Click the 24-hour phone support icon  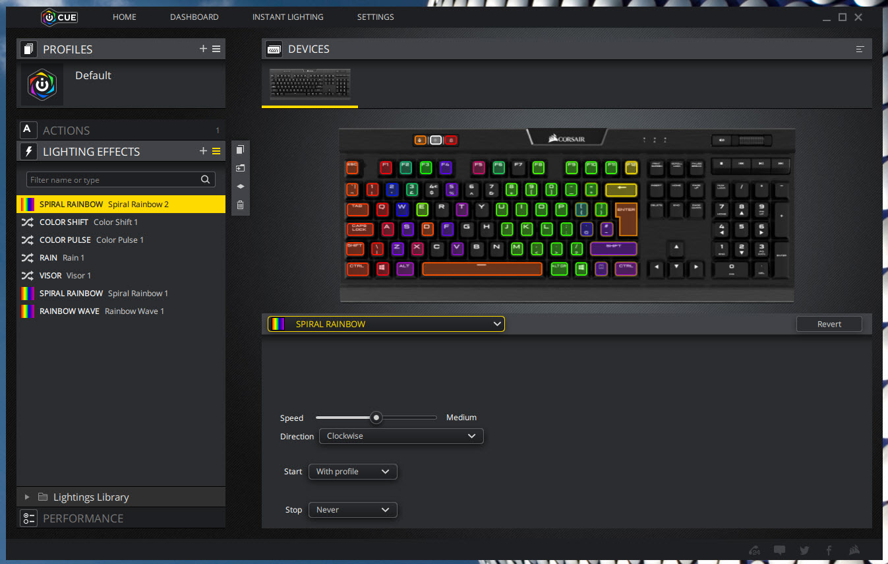[x=755, y=550]
